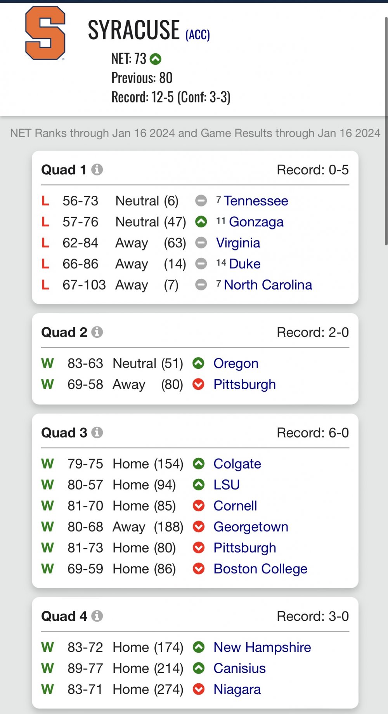The width and height of the screenshot is (388, 714).
Task: Open the Tennessee team link
Action: click(256, 201)
